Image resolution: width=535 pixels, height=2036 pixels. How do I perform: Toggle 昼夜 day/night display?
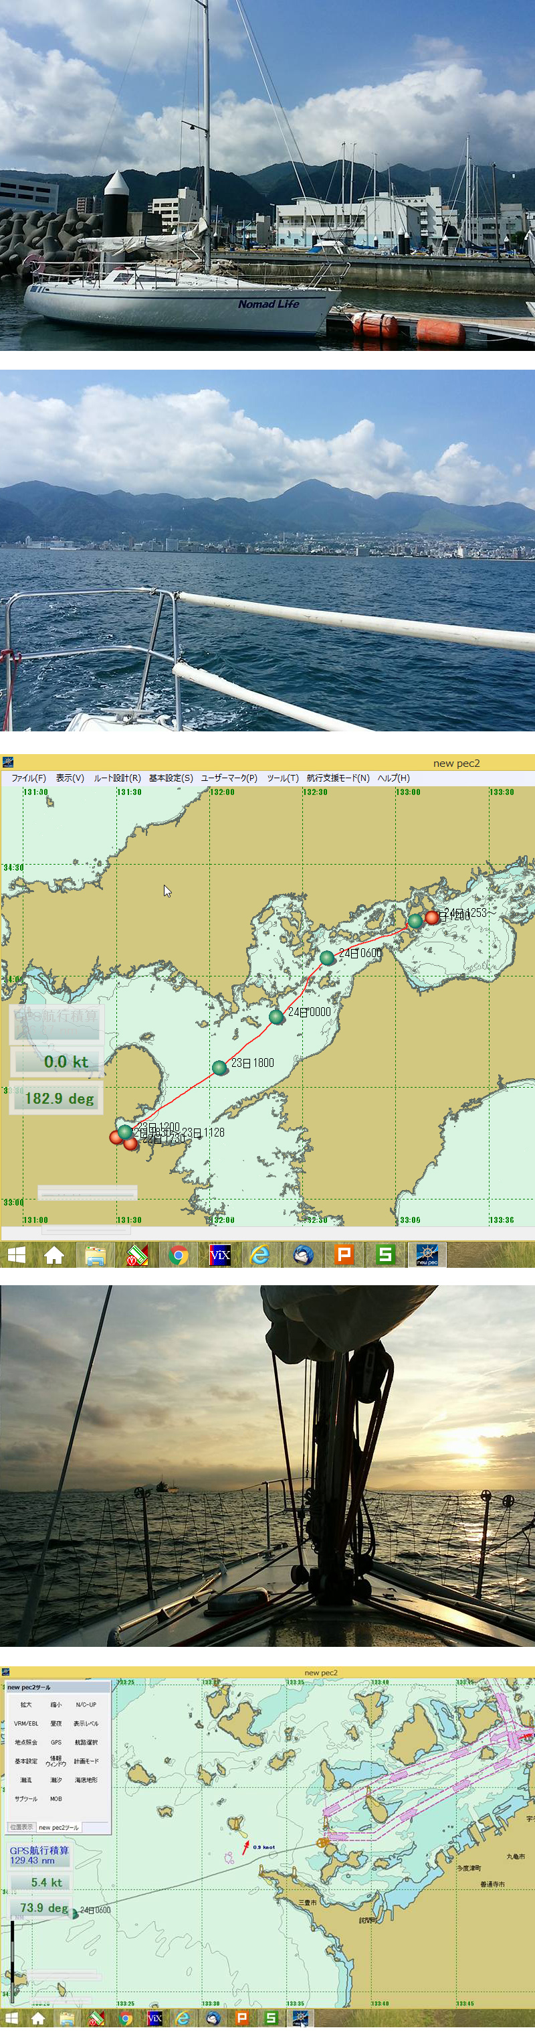[x=56, y=1724]
